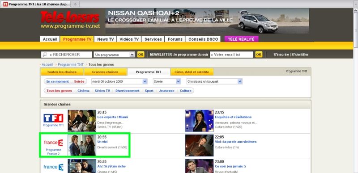
Task: Open the 'Les experts : Miami' link
Action: click(x=113, y=117)
